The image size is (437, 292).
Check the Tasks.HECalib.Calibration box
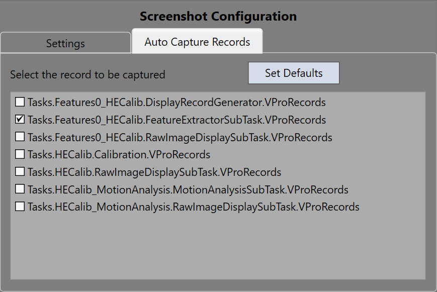pos(20,154)
